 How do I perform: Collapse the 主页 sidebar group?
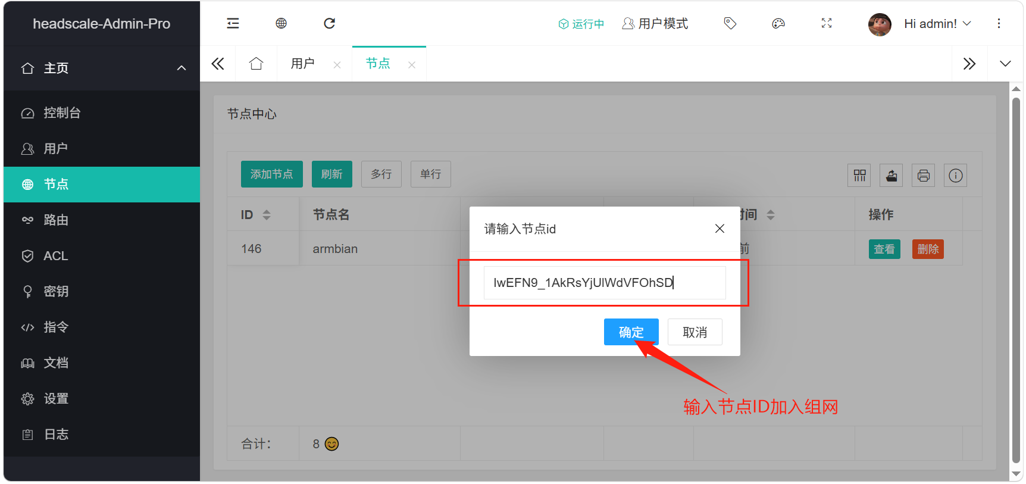(102, 68)
